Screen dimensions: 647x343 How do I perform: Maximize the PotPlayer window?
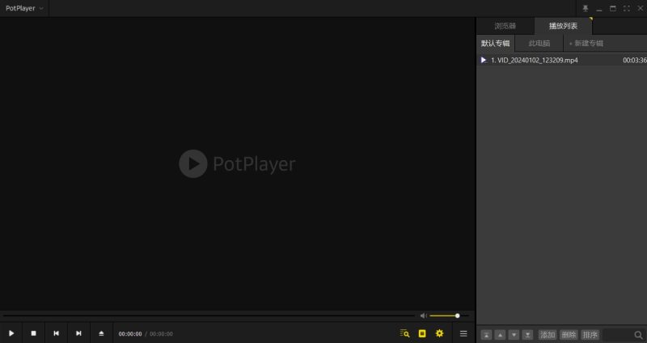613,8
